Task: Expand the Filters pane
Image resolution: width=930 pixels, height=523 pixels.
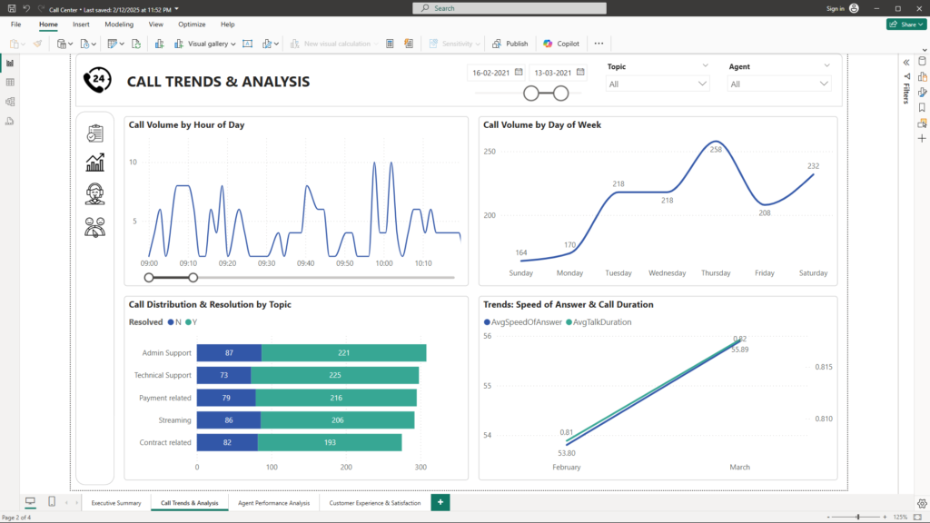Action: coord(905,62)
